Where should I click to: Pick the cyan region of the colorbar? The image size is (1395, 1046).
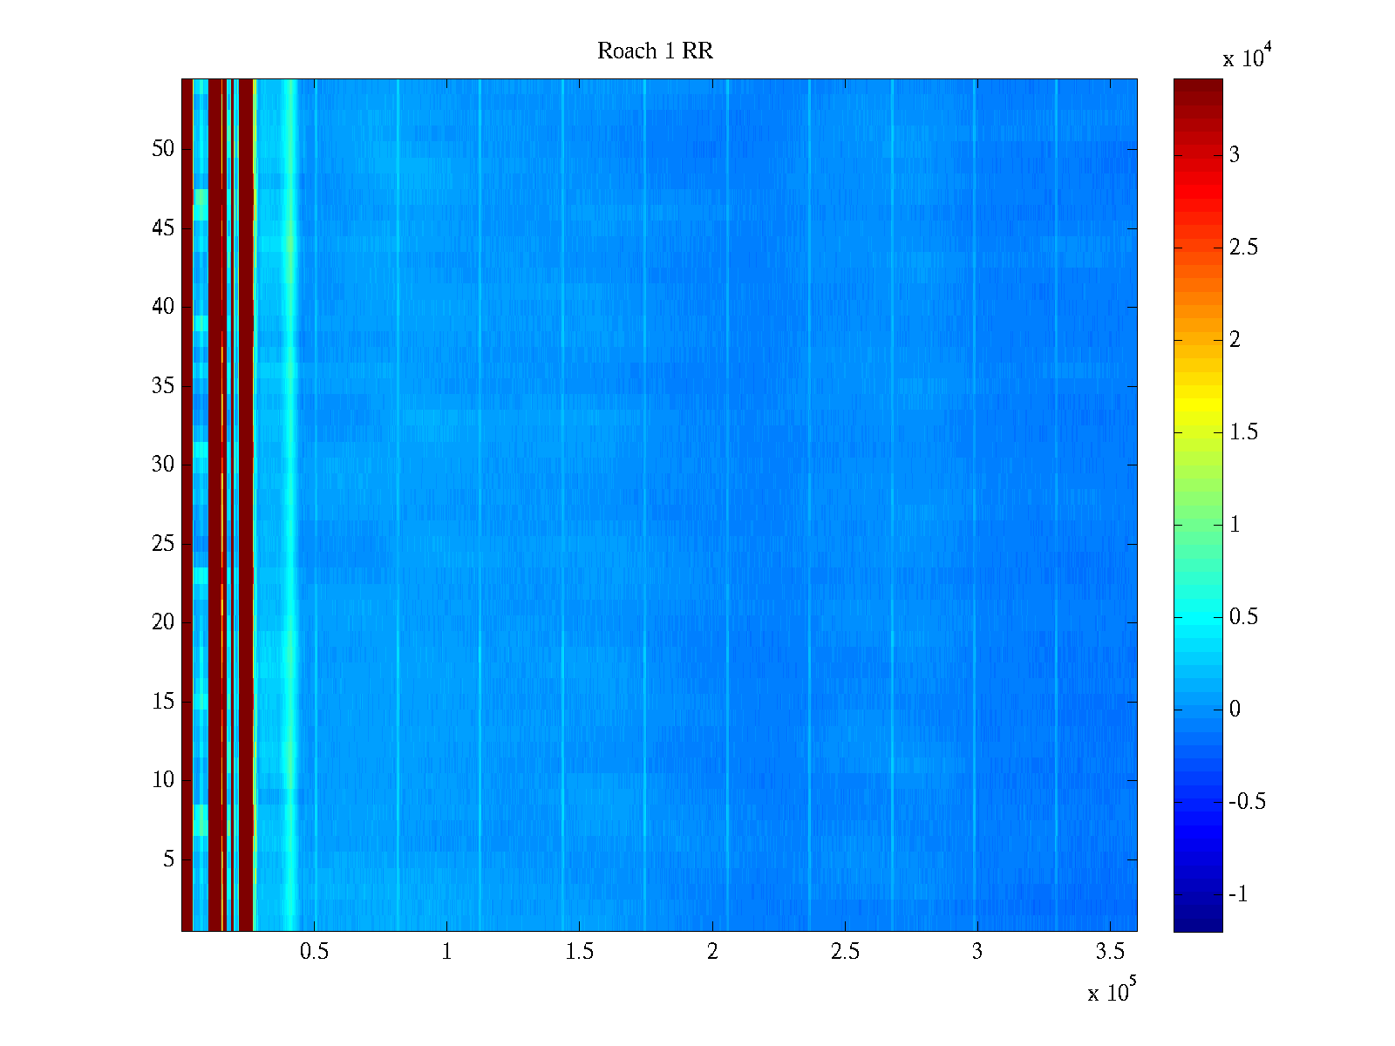(1197, 617)
